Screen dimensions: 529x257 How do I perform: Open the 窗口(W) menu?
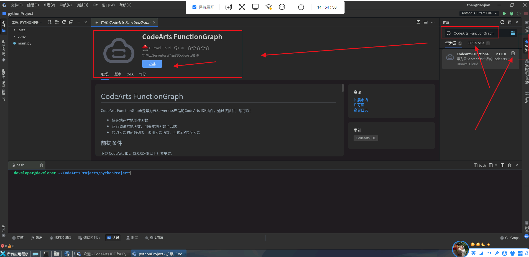tap(108, 5)
